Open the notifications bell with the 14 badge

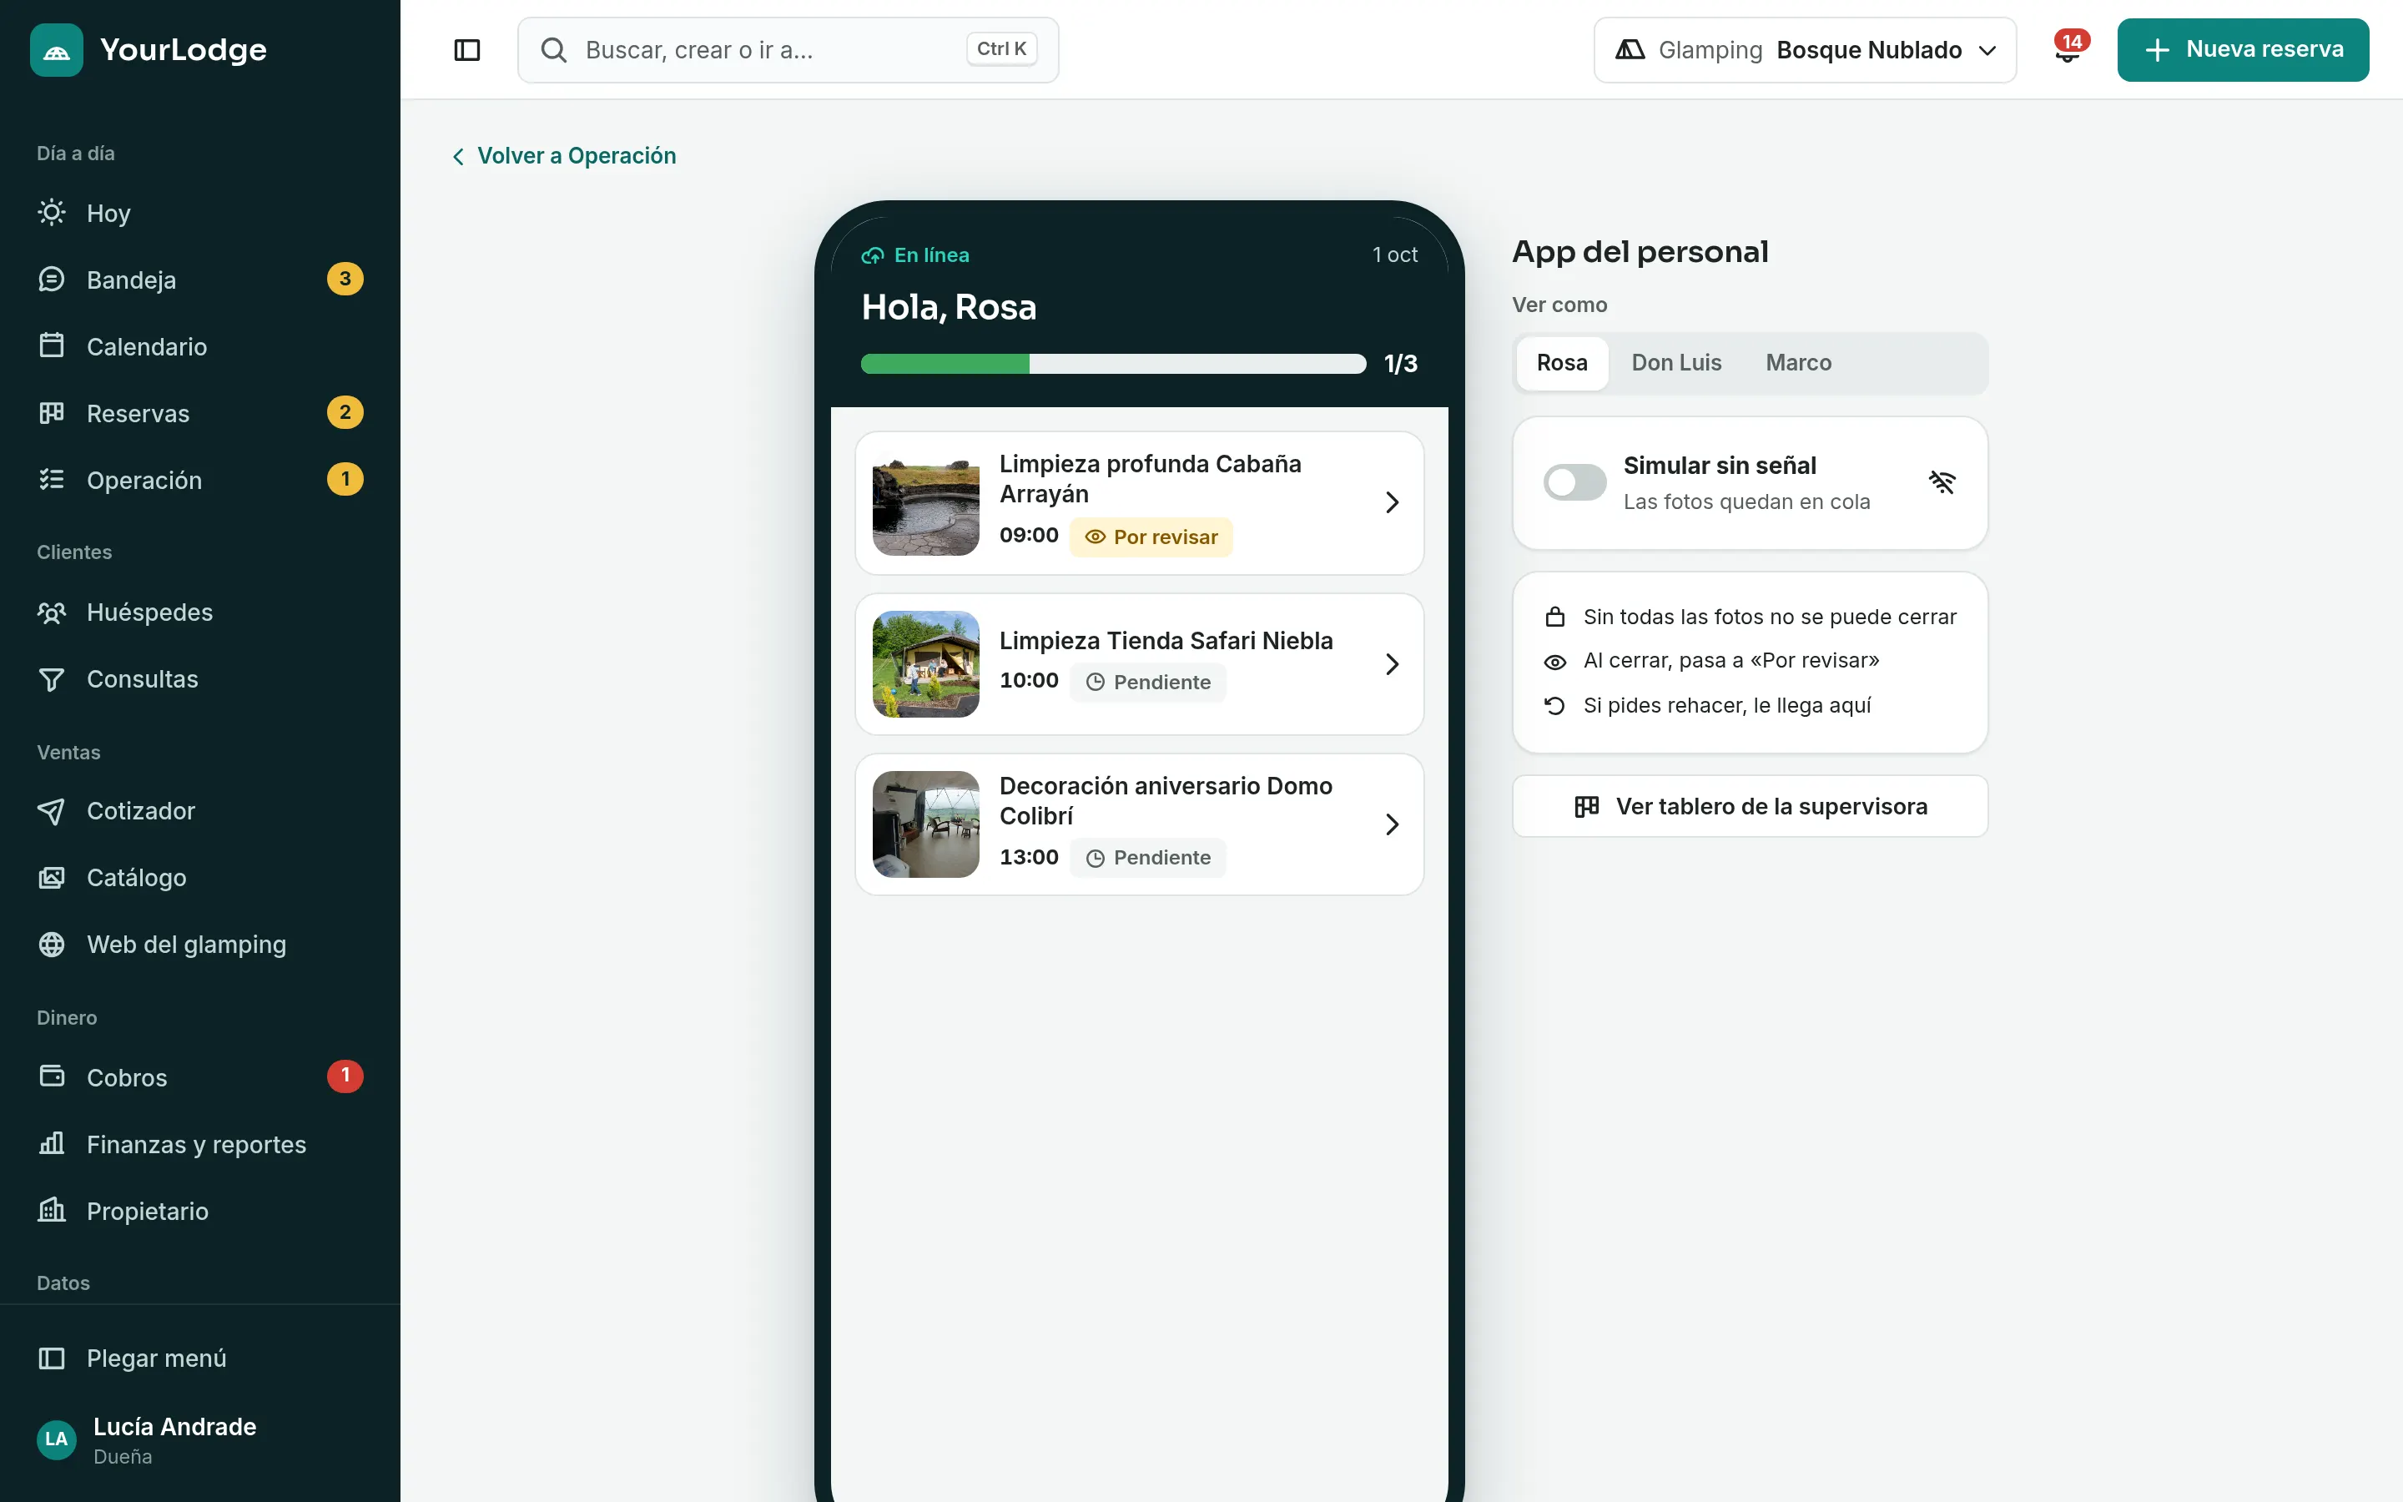tap(2068, 50)
